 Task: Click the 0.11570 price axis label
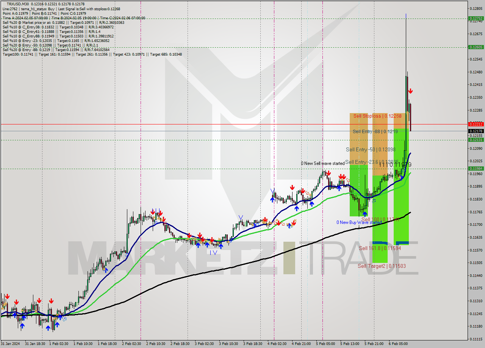tap(476, 250)
